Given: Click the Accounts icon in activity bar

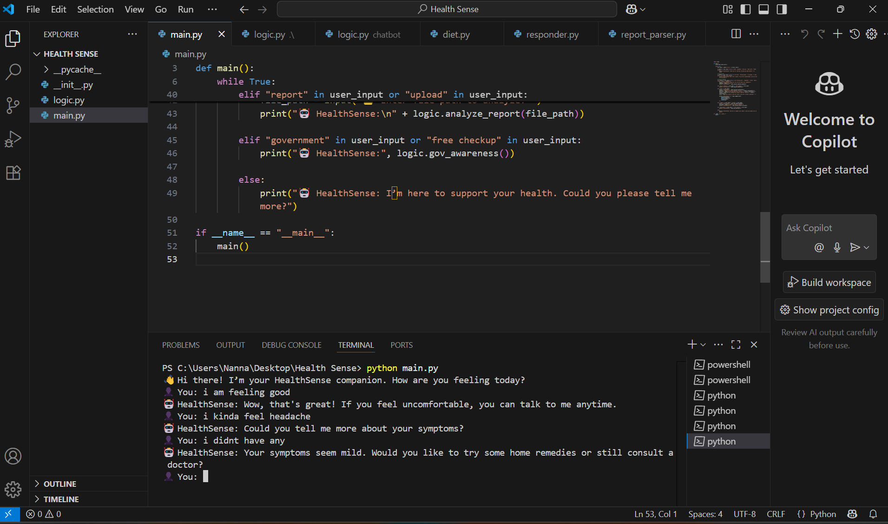Looking at the screenshot, I should click(x=13, y=456).
